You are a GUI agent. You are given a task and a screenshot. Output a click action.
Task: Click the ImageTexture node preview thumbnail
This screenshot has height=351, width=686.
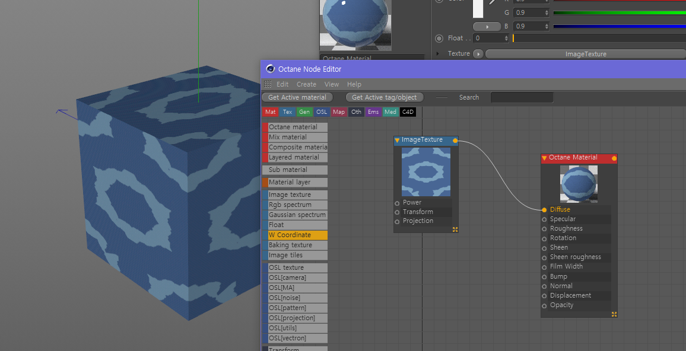point(425,172)
